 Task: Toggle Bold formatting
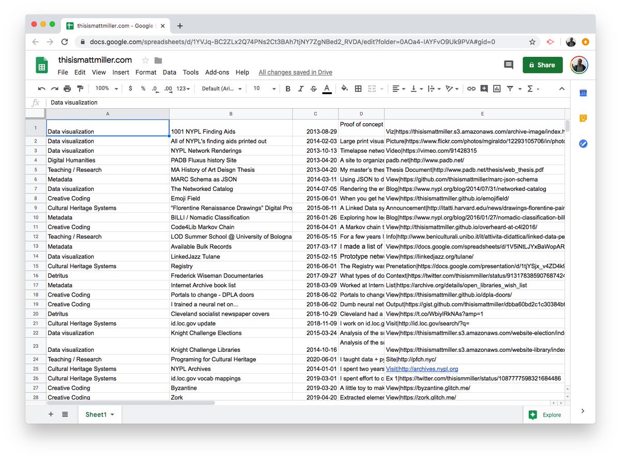coord(288,89)
